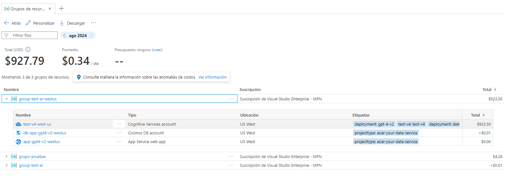Click the group-test-ai resource group icon
507x182 pixels.
click(x=14, y=165)
